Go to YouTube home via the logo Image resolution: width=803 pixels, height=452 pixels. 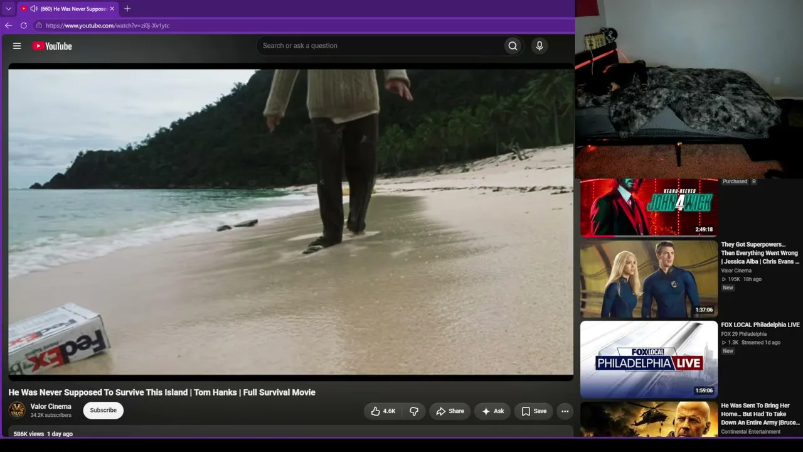pyautogui.click(x=52, y=46)
